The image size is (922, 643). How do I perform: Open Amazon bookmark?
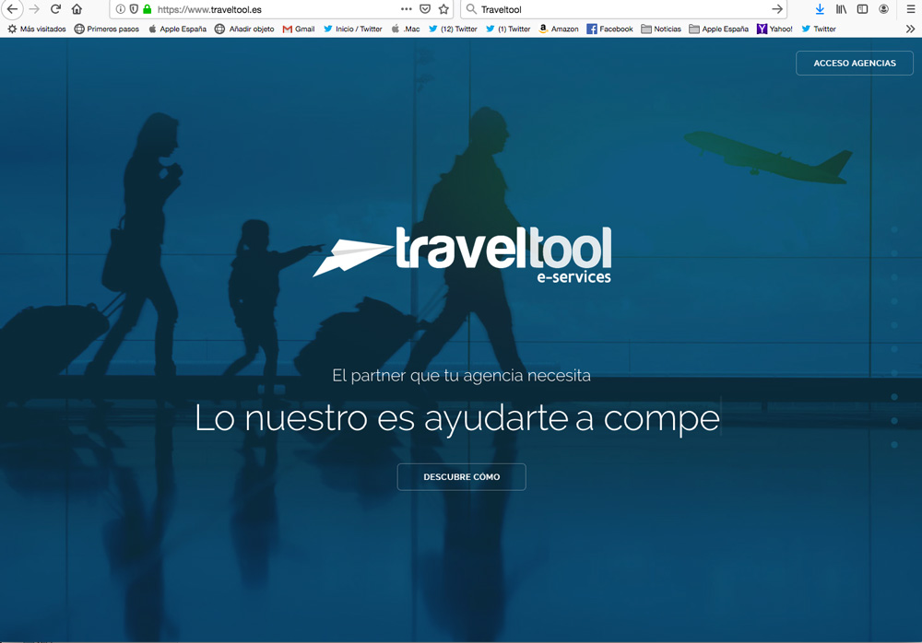[559, 29]
